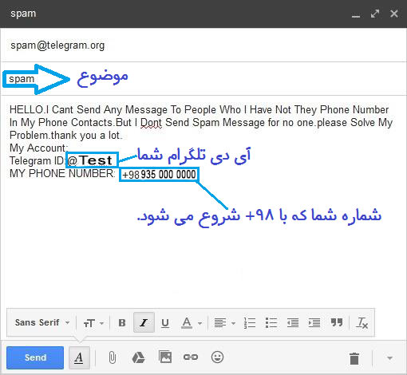Toggle underline formatting
Image resolution: width=407 pixels, height=375 pixels.
pyautogui.click(x=165, y=322)
